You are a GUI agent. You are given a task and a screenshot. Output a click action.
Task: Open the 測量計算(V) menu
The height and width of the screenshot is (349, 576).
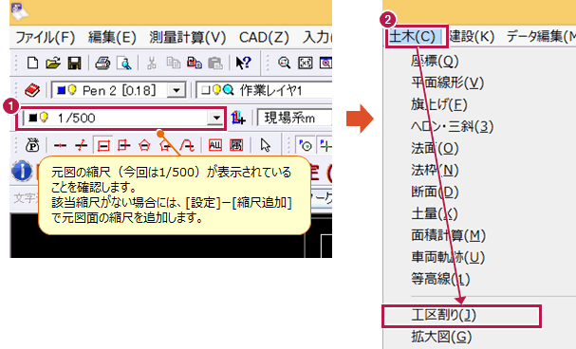(x=187, y=37)
